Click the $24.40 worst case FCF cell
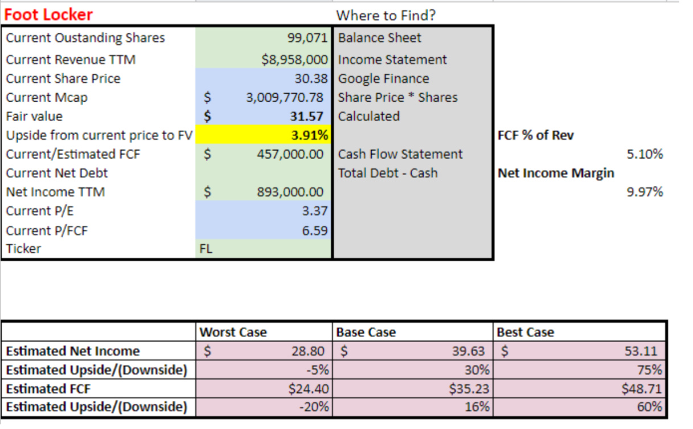693x429 pixels. click(264, 389)
